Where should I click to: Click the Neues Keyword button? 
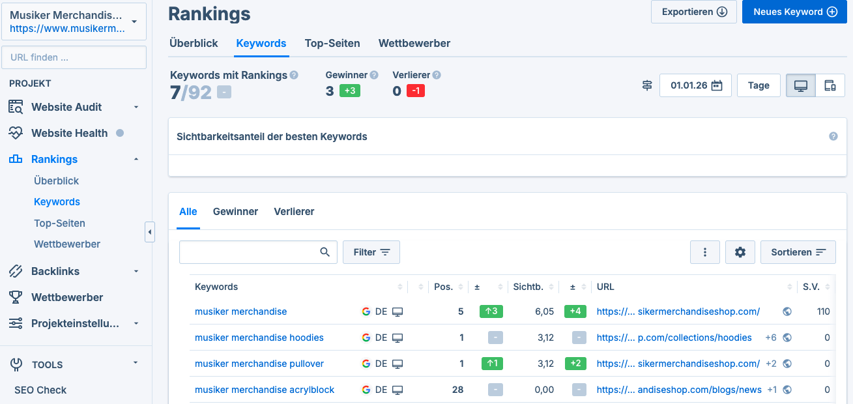[794, 11]
